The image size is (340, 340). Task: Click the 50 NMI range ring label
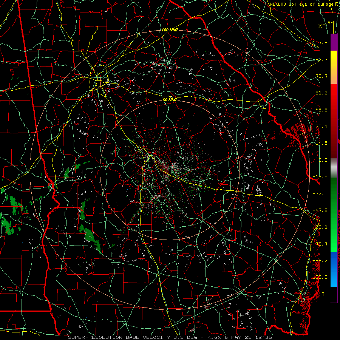coord(170,100)
